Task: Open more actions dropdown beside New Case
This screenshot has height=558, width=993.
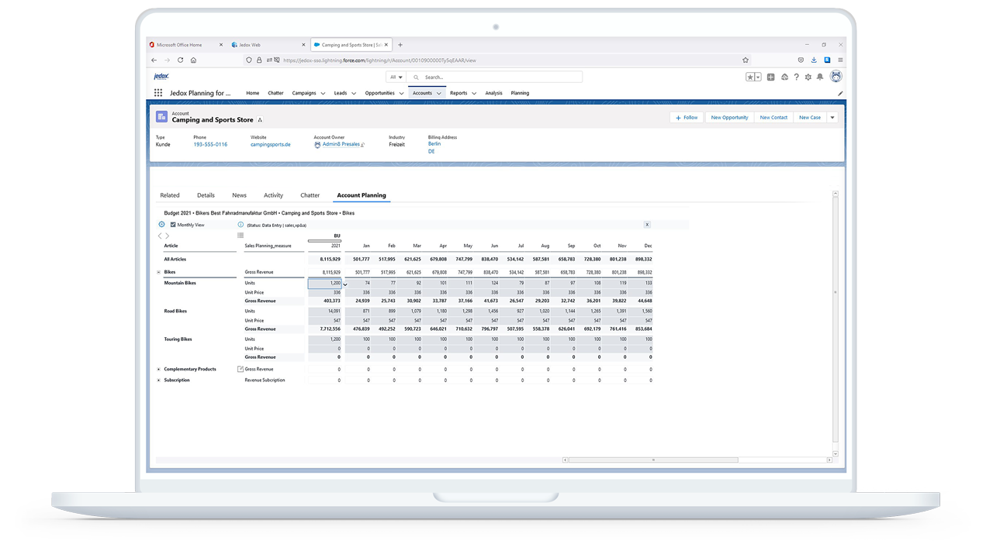Action: click(x=832, y=118)
